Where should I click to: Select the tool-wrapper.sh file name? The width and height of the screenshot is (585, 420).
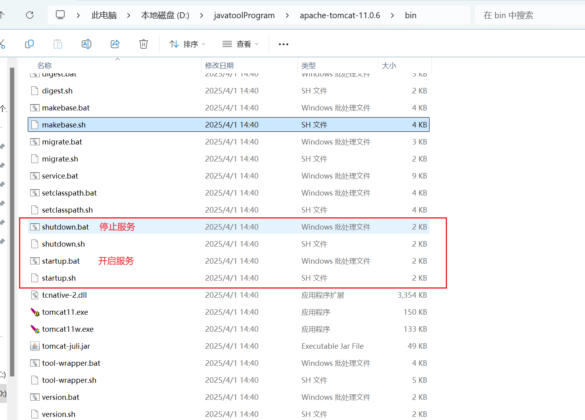pos(69,380)
